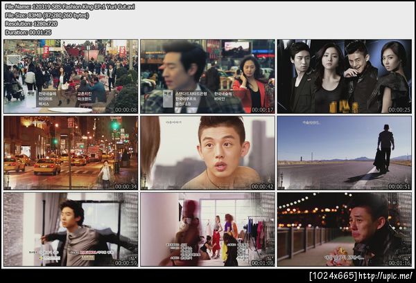Click the Duration 00:01:25 text

pos(28,33)
